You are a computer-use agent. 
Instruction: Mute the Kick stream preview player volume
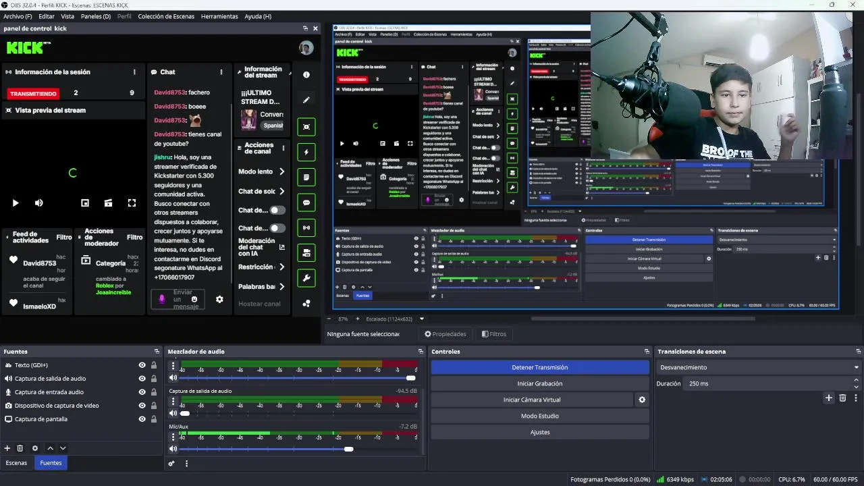point(39,202)
